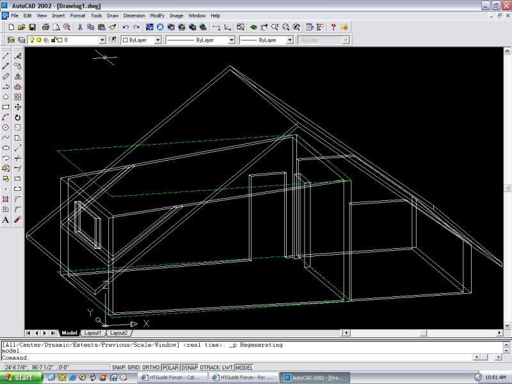Select the Rectangle draw tool

[x=6, y=107]
